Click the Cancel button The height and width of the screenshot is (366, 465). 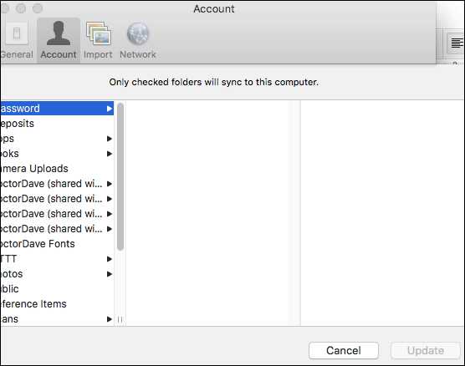click(344, 351)
